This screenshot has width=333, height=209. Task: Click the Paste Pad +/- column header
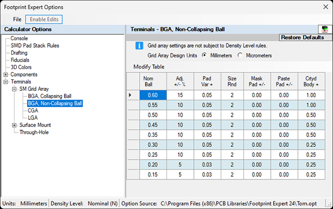[284, 81]
